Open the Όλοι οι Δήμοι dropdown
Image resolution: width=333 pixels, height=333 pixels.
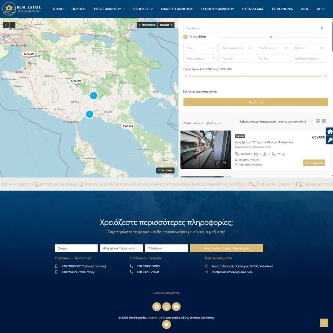[200, 58]
